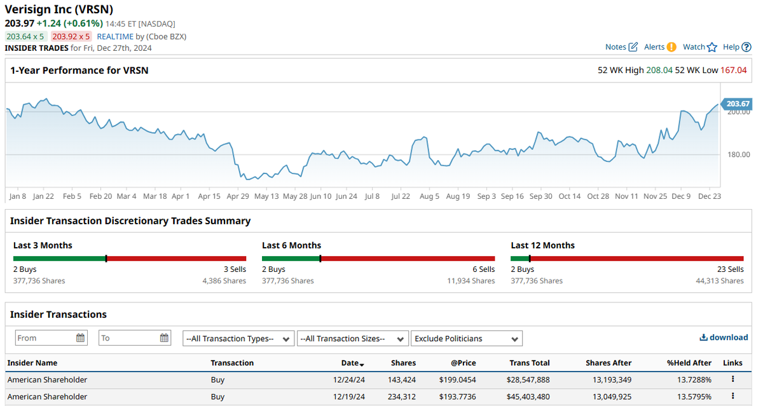
Task: Sort by %Held After column header
Action: (x=689, y=363)
